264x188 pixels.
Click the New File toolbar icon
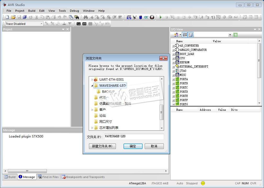[x=7, y=17]
